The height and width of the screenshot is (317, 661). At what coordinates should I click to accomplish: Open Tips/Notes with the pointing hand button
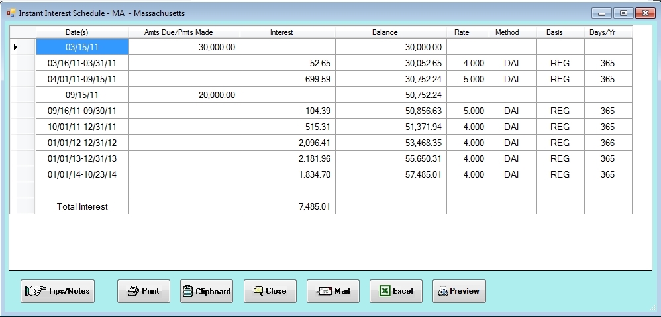click(x=58, y=291)
